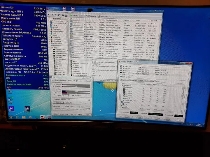Toggle Stress FPU checkbox in Stability Test
The height and width of the screenshot is (157, 210).
click(123, 68)
